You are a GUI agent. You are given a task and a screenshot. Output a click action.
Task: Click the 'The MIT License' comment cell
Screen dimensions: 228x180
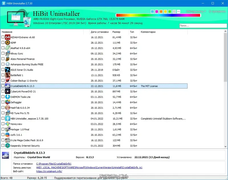pos(149,86)
